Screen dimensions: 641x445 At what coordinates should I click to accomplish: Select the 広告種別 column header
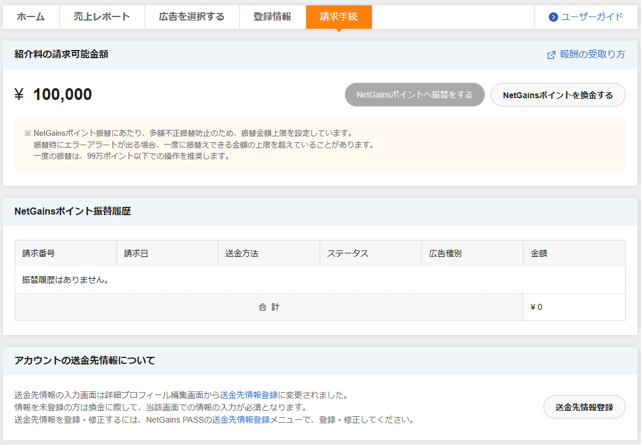(445, 253)
